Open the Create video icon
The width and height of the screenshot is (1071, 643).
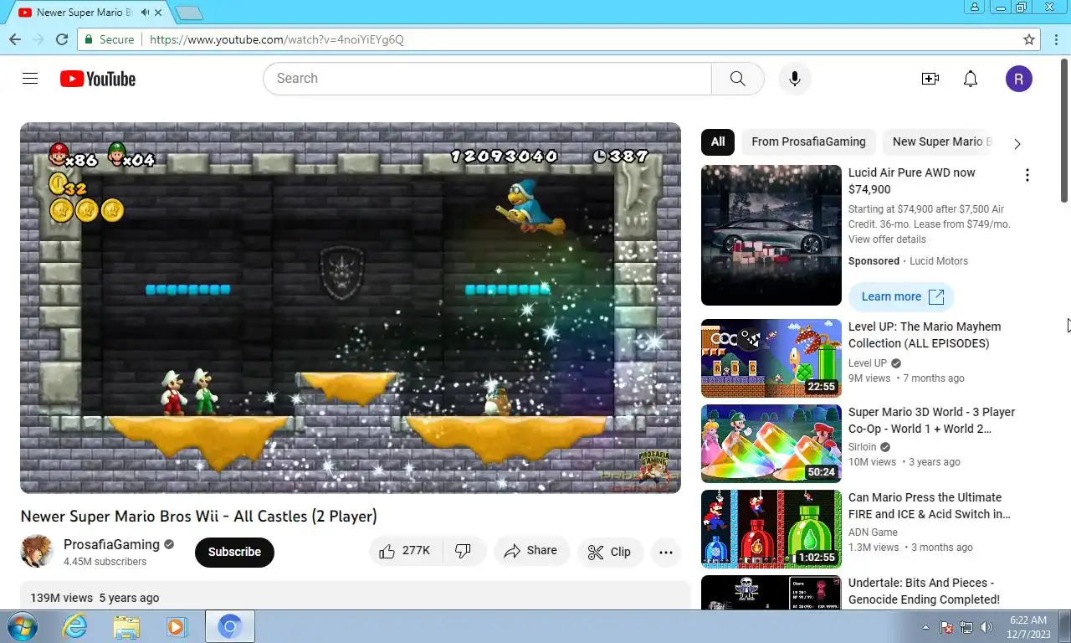(930, 79)
